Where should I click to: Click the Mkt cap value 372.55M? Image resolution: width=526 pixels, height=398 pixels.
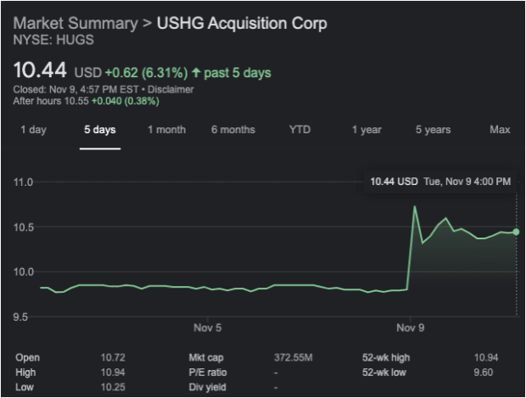[294, 357]
